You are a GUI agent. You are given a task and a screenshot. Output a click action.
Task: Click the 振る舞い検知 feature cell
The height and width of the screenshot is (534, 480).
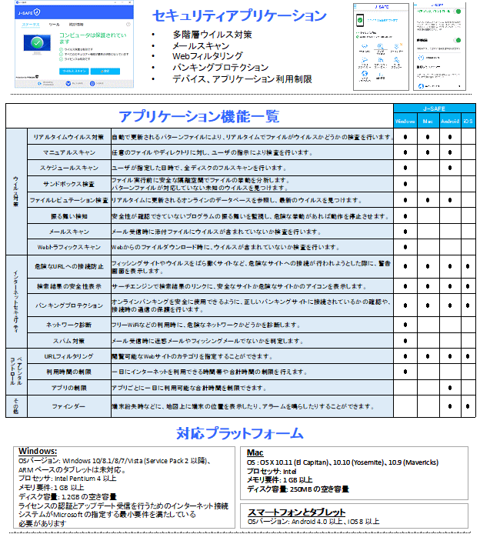pyautogui.click(x=69, y=216)
